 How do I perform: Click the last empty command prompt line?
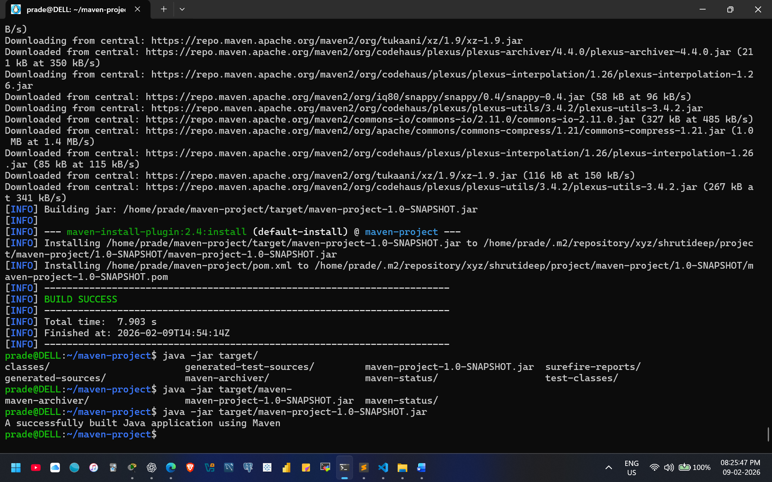click(x=81, y=434)
